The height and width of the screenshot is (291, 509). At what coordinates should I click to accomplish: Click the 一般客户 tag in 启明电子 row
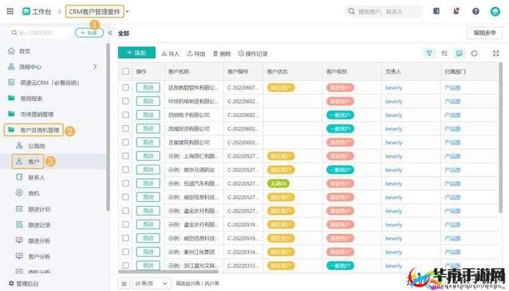[x=340, y=115]
